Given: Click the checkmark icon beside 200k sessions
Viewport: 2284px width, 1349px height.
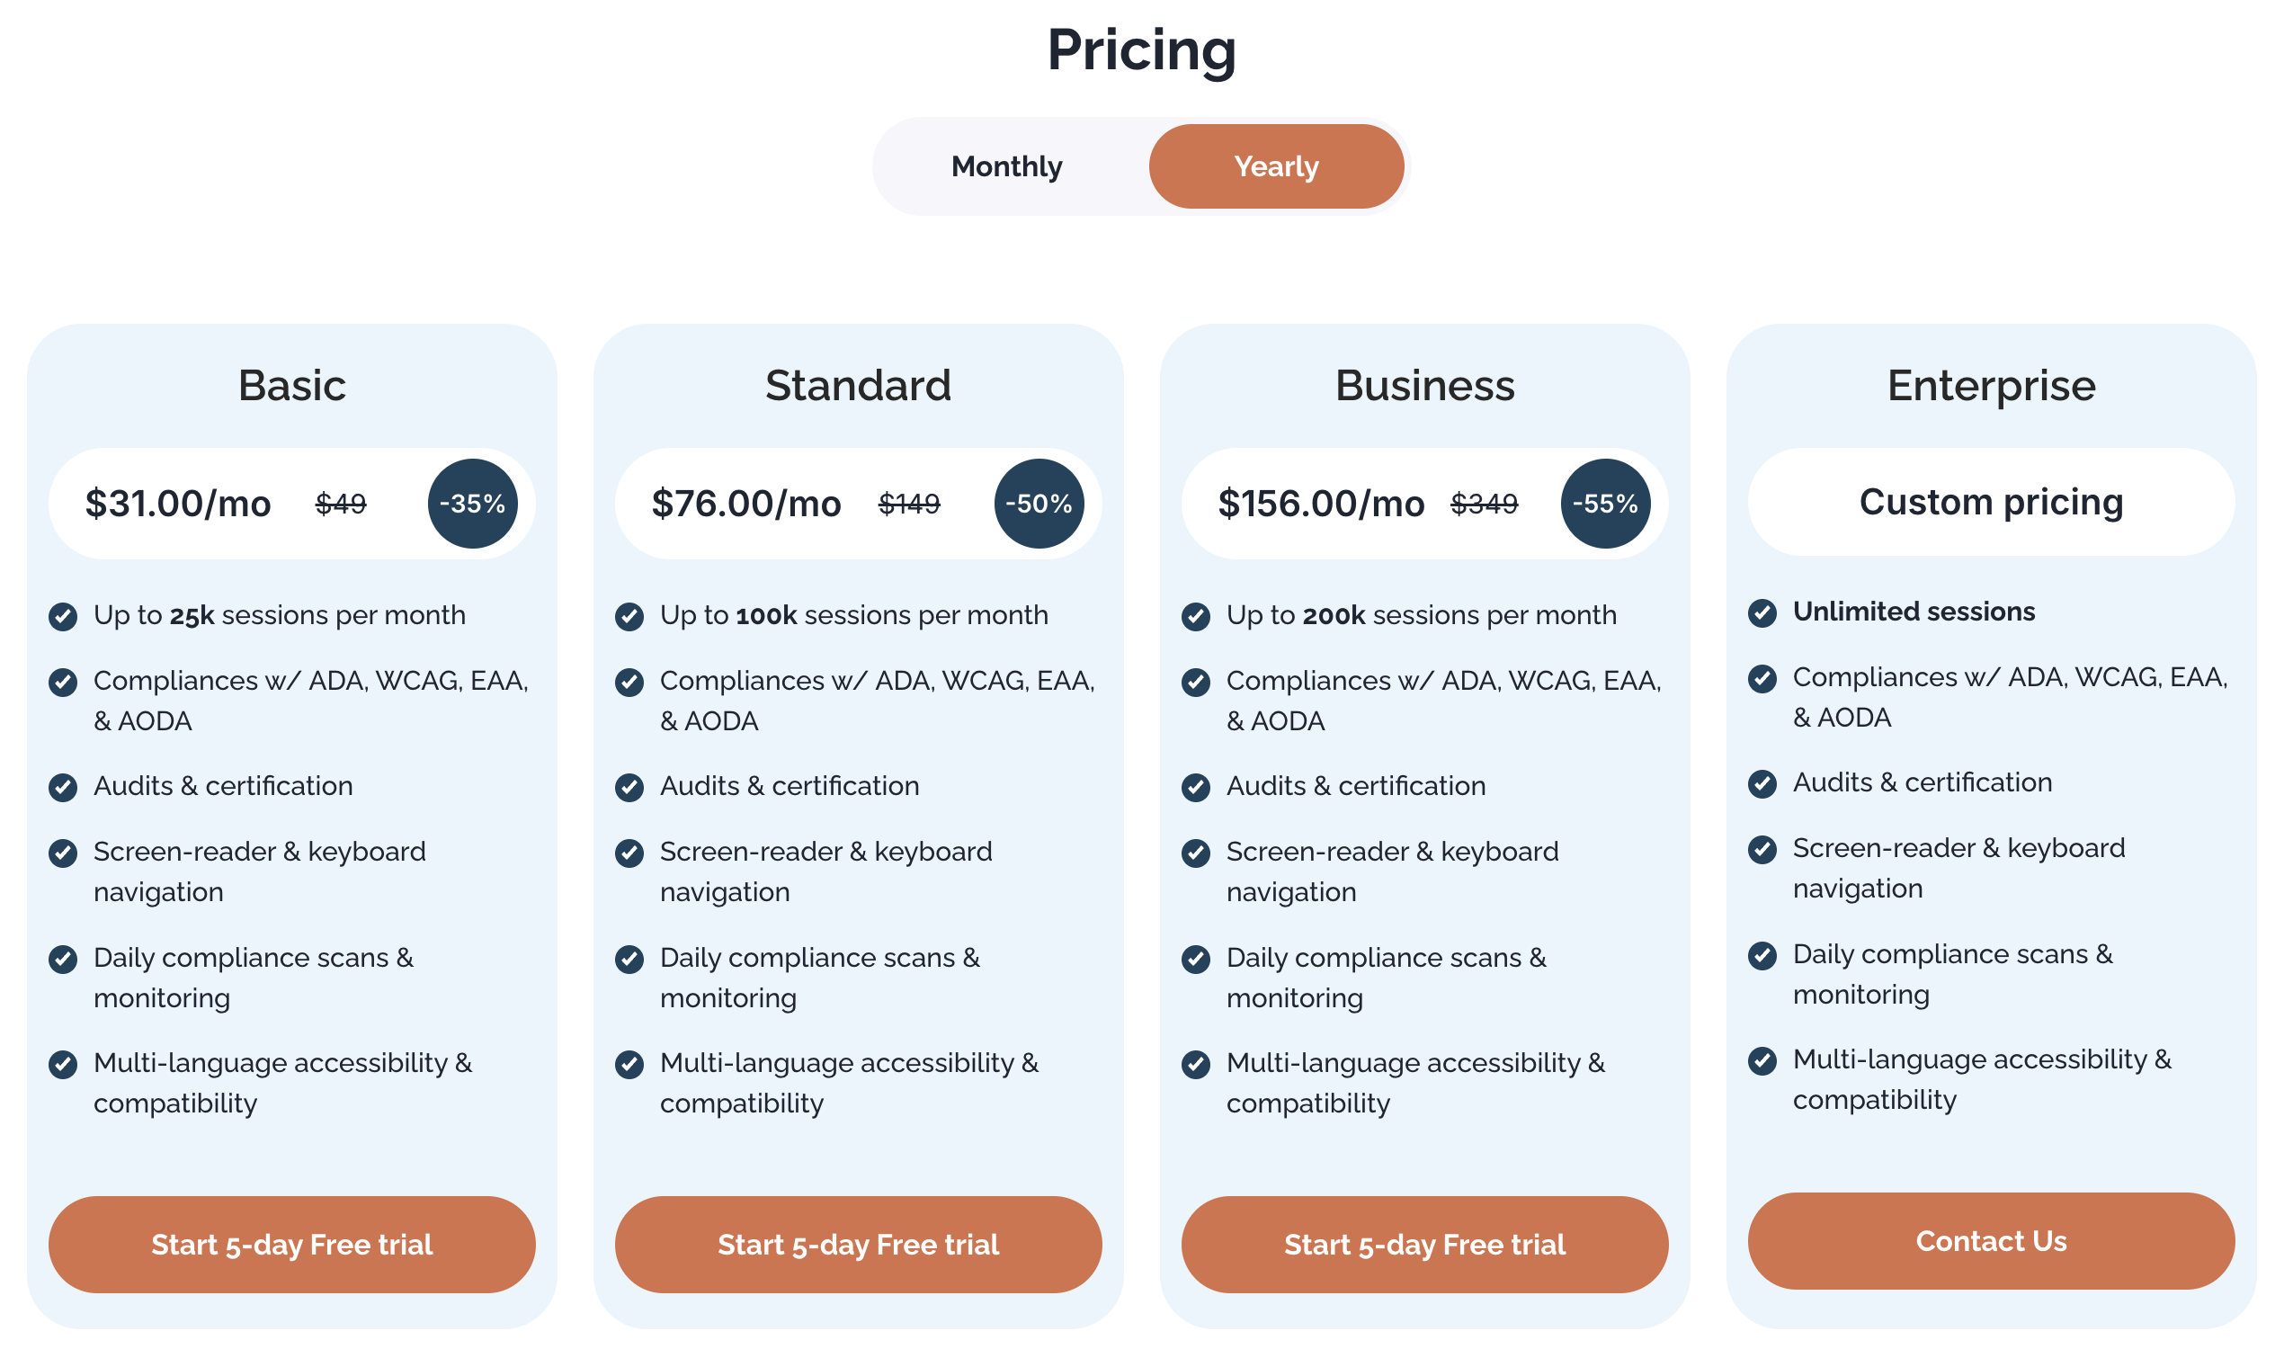Looking at the screenshot, I should click(x=1195, y=616).
